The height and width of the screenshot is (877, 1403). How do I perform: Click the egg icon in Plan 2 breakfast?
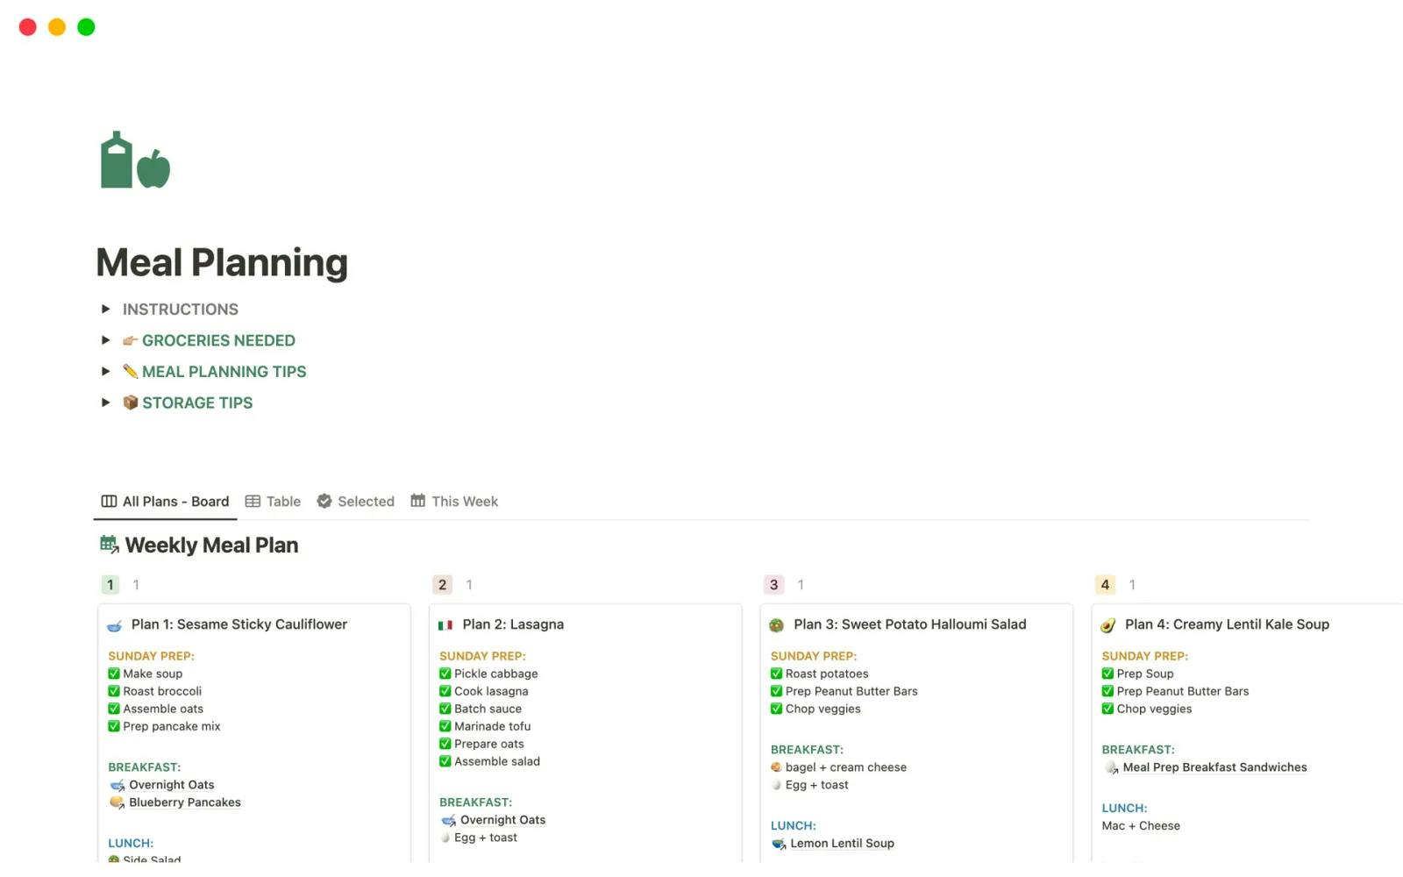(445, 838)
